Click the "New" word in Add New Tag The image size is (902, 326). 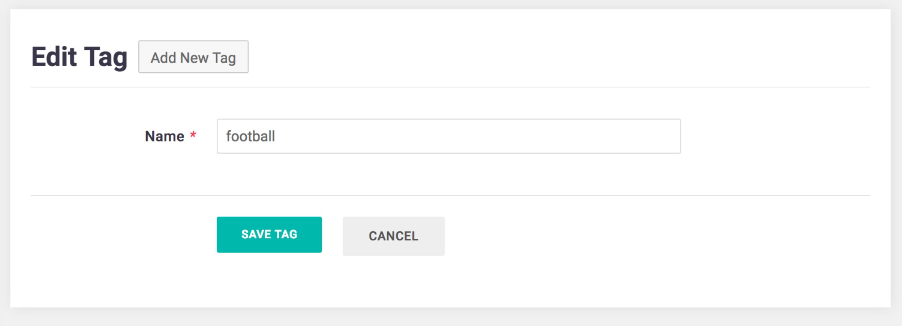click(194, 58)
